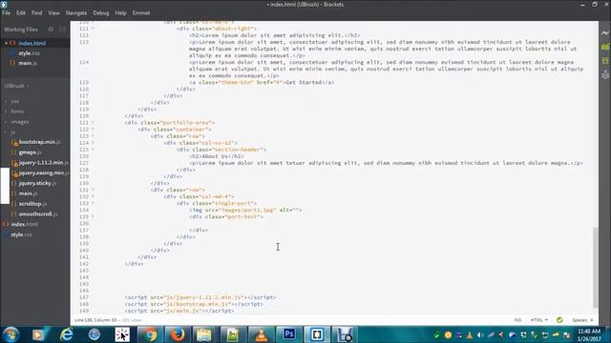Open Firefox from the taskbar

coord(178,334)
